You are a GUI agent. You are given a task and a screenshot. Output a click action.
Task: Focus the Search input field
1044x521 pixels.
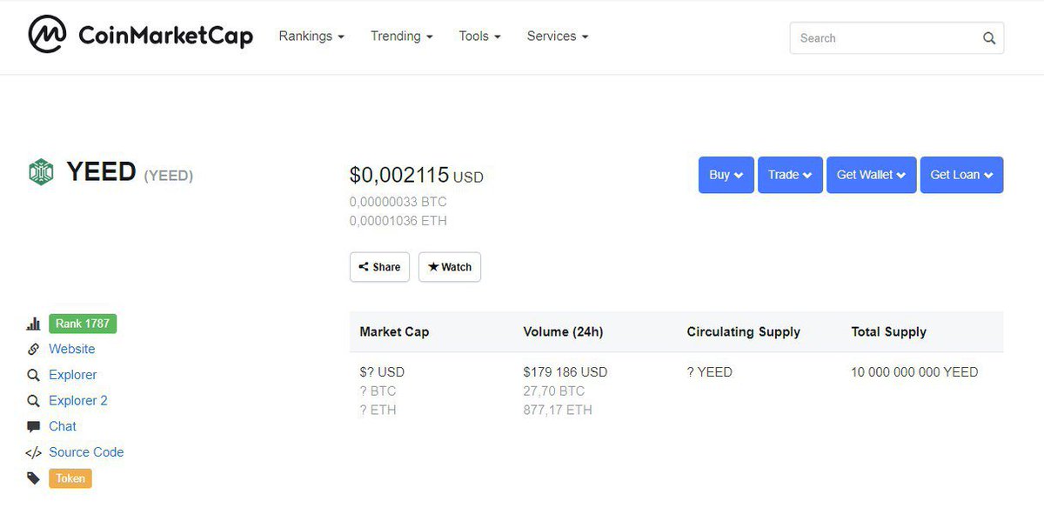pyautogui.click(x=897, y=38)
